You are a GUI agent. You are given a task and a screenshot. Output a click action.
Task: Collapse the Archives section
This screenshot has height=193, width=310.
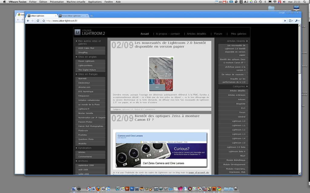[76, 161]
